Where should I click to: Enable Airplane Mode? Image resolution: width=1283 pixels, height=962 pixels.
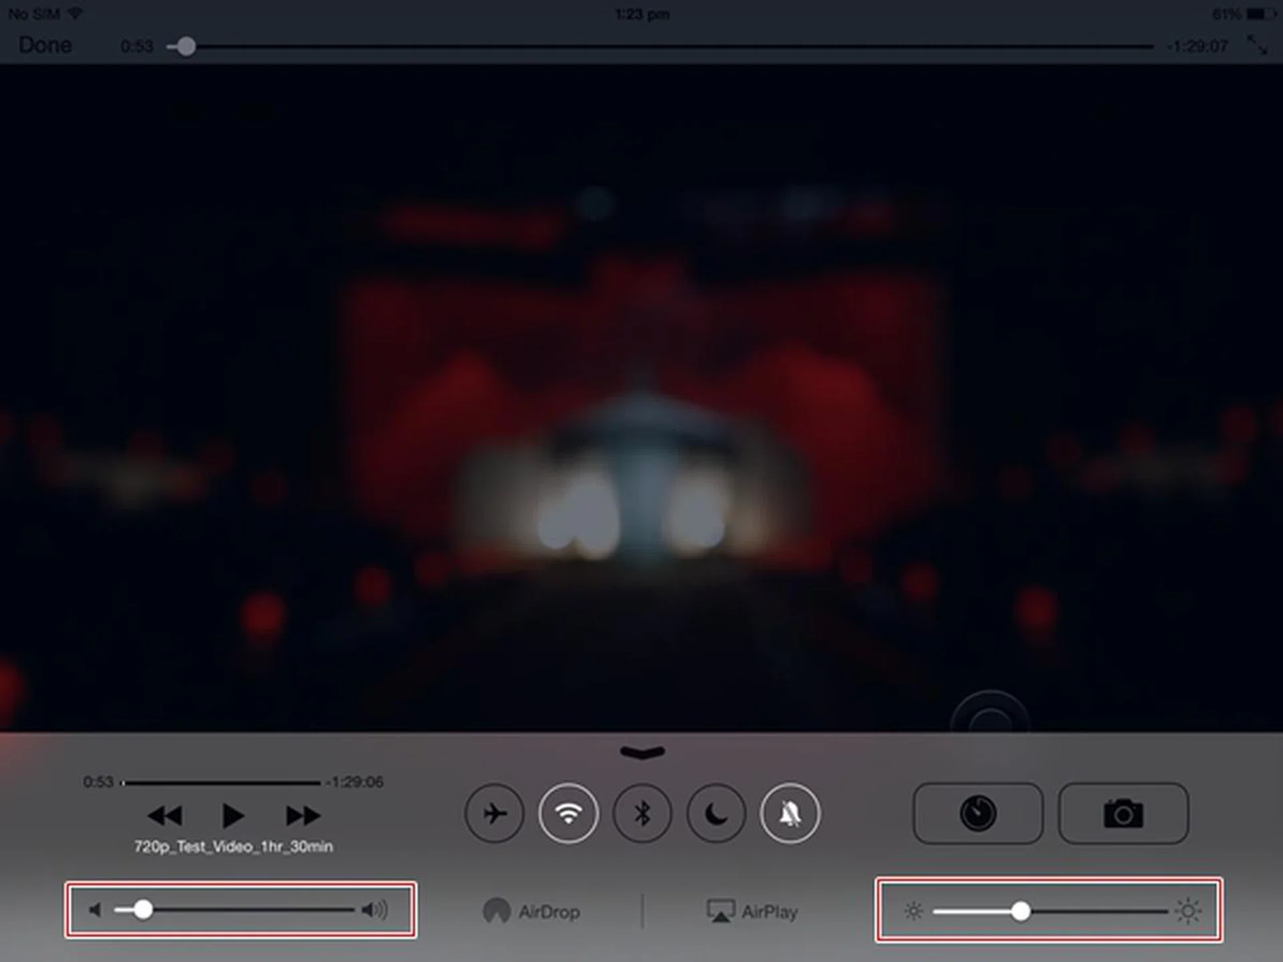tap(494, 814)
